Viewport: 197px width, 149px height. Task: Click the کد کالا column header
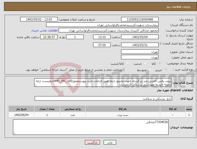173,109
